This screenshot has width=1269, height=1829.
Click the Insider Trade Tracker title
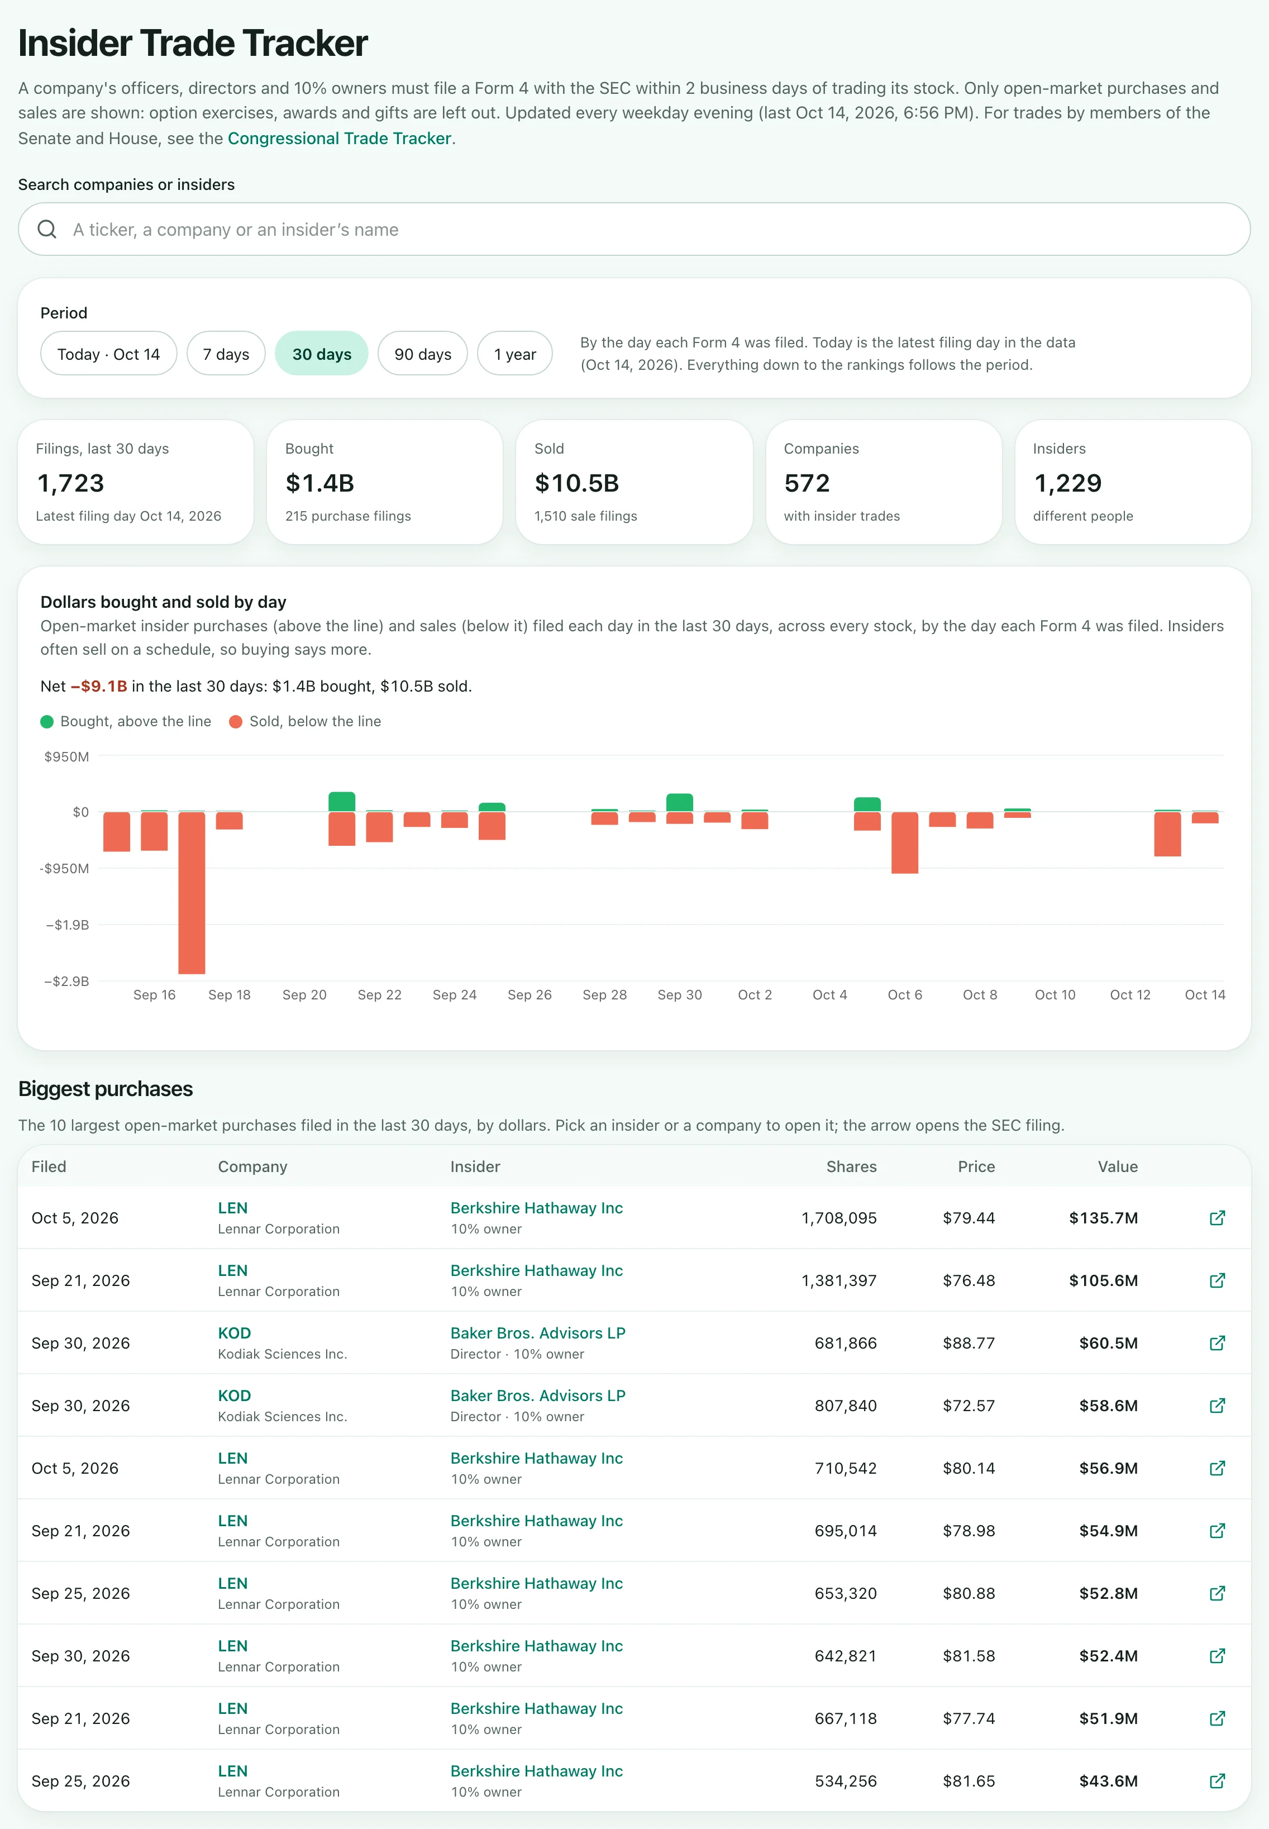(x=193, y=43)
